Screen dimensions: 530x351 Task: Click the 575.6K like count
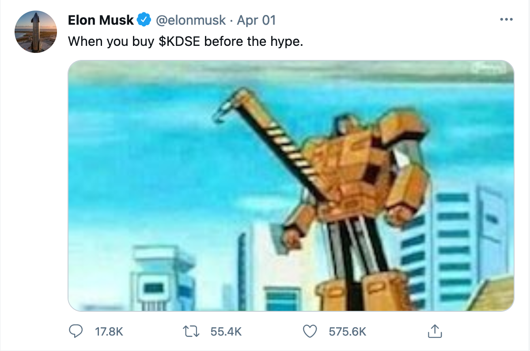click(x=348, y=332)
